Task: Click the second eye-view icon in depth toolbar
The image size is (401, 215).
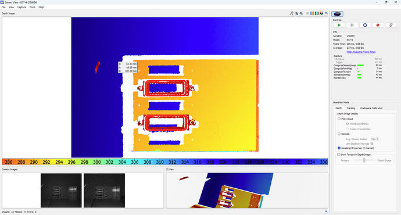Action: point(301,13)
